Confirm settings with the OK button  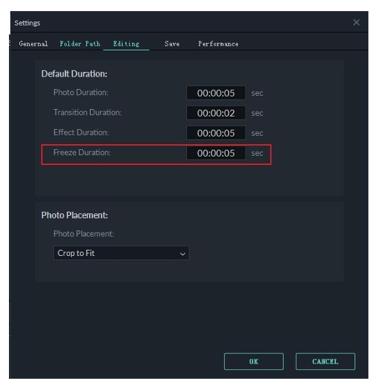point(254,362)
